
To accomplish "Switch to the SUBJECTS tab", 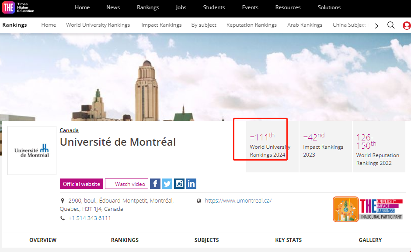I will (x=206, y=240).
